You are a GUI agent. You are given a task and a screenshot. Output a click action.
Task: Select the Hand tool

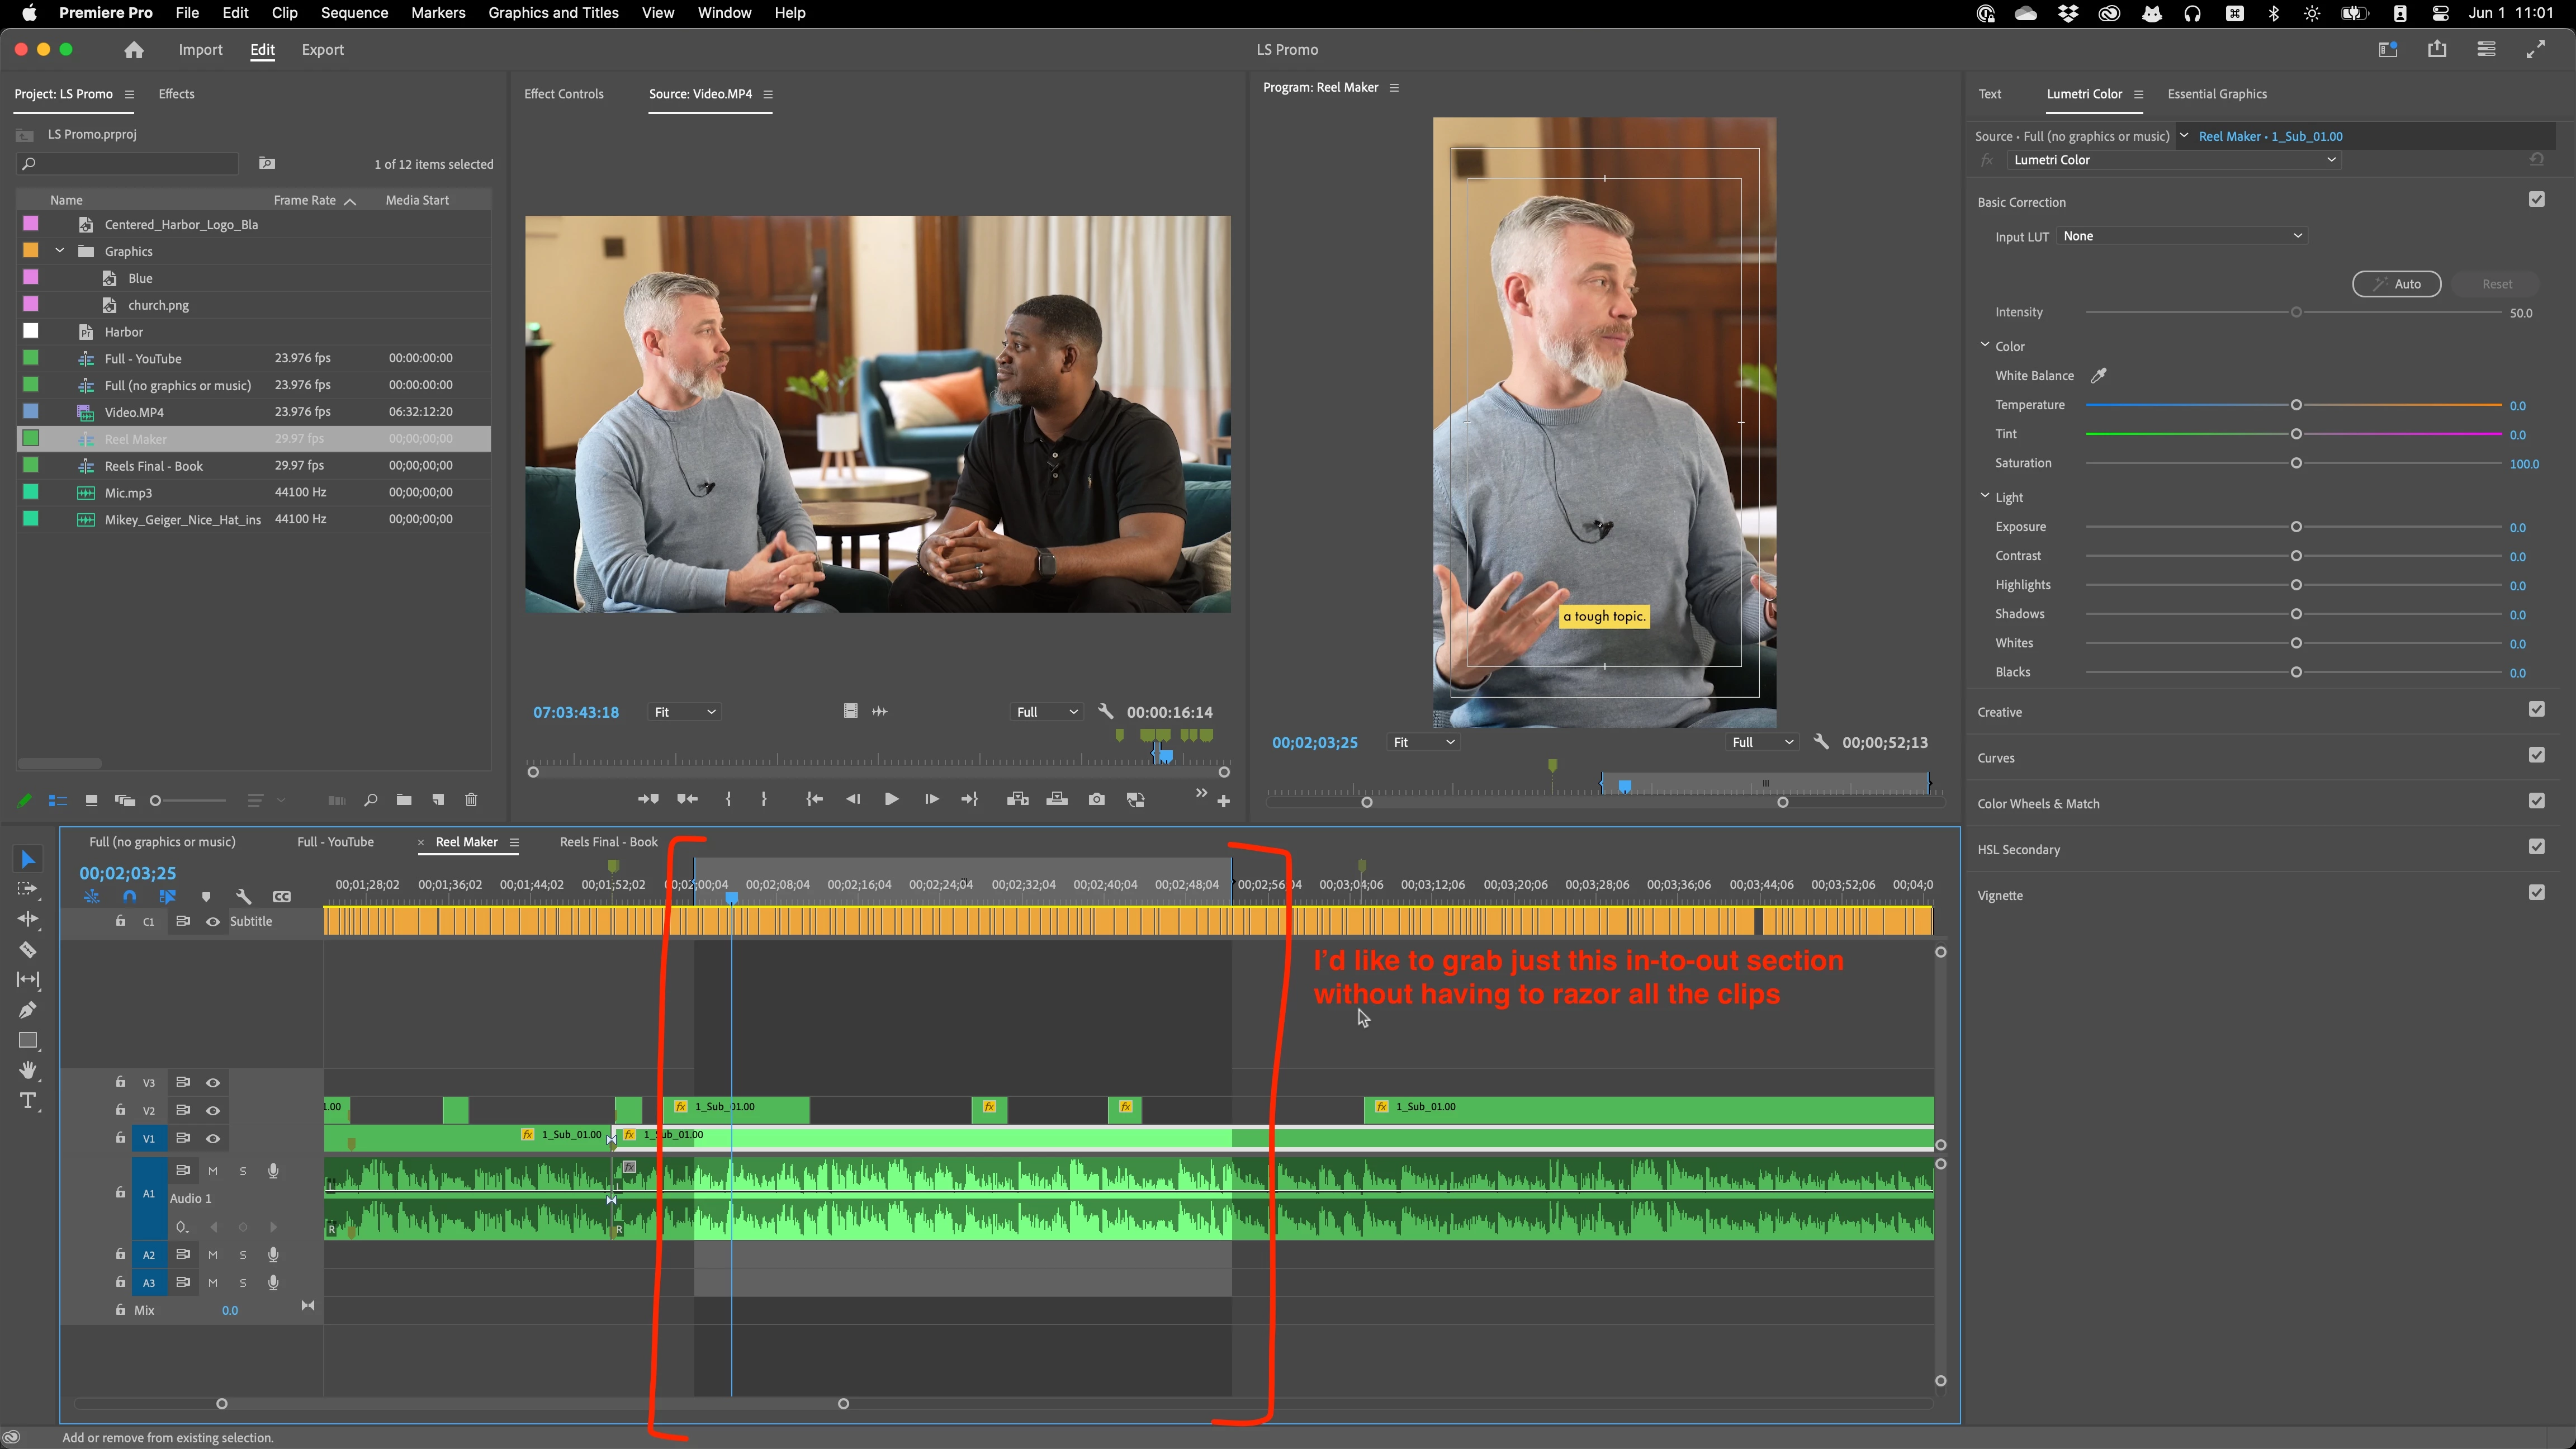[28, 1070]
